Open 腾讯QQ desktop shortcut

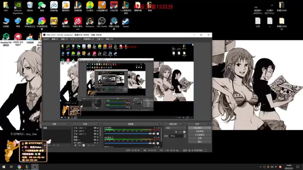click(66, 22)
